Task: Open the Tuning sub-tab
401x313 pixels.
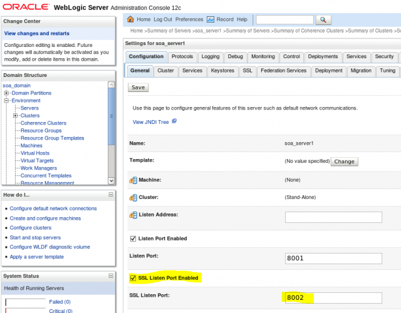Action: pyautogui.click(x=387, y=71)
